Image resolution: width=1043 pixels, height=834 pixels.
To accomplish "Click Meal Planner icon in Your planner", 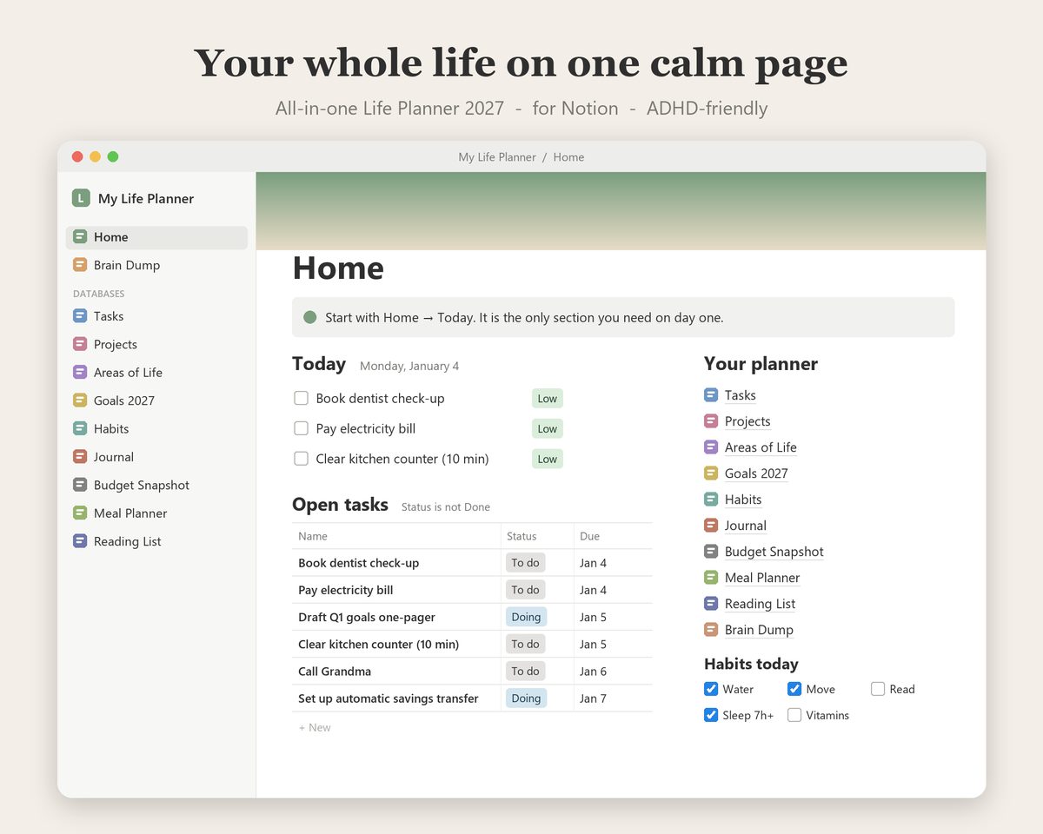I will pos(711,578).
